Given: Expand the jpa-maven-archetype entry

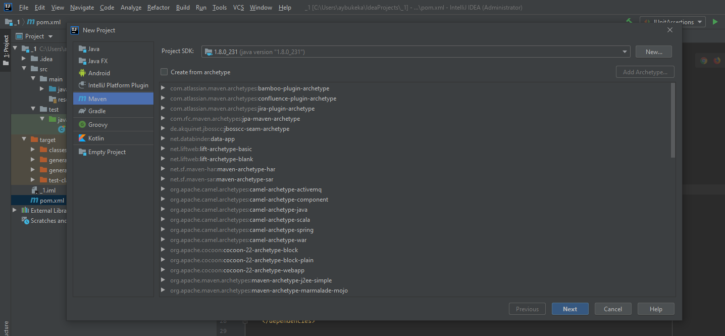Looking at the screenshot, I should coord(163,119).
